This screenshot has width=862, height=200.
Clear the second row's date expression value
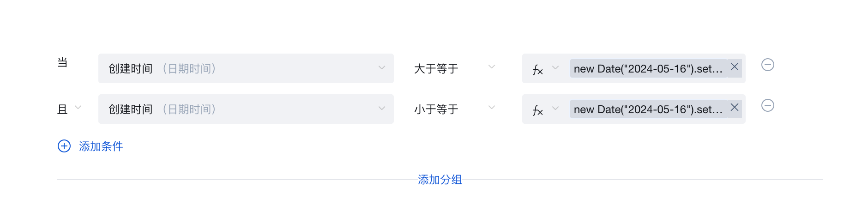734,108
